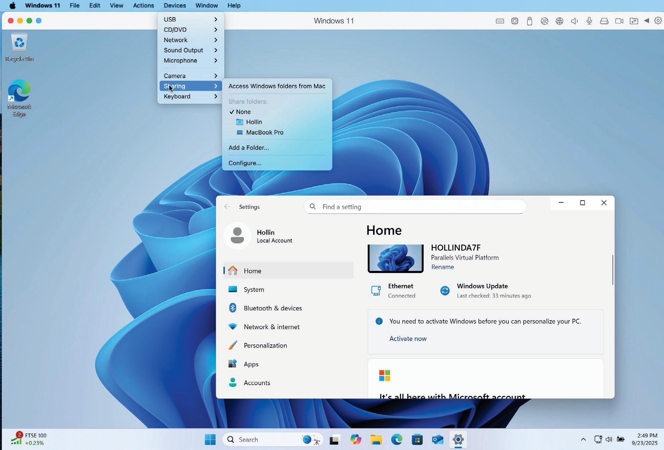
Task: Show hidden icons with the tray chevron
Action: tap(583, 439)
